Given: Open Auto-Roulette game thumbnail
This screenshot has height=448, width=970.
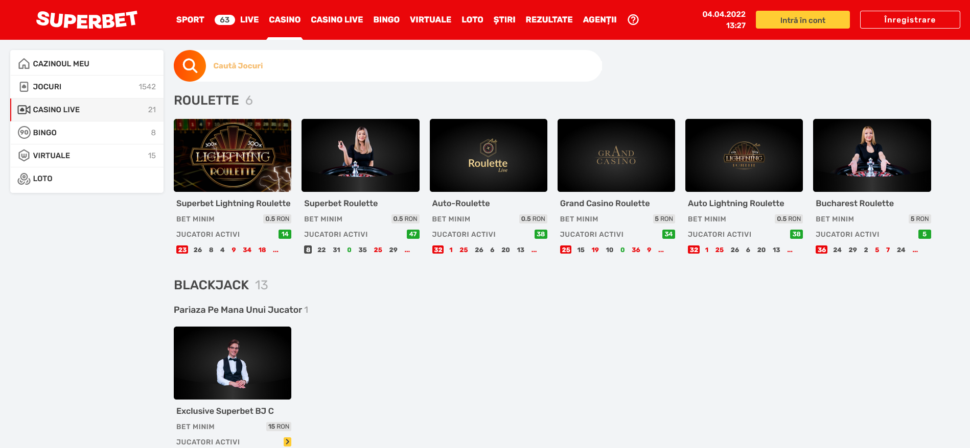Looking at the screenshot, I should pyautogui.click(x=489, y=155).
